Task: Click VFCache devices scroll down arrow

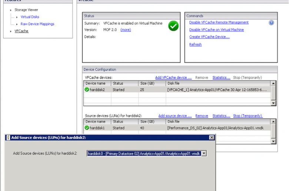Action: pyautogui.click(x=273, y=103)
